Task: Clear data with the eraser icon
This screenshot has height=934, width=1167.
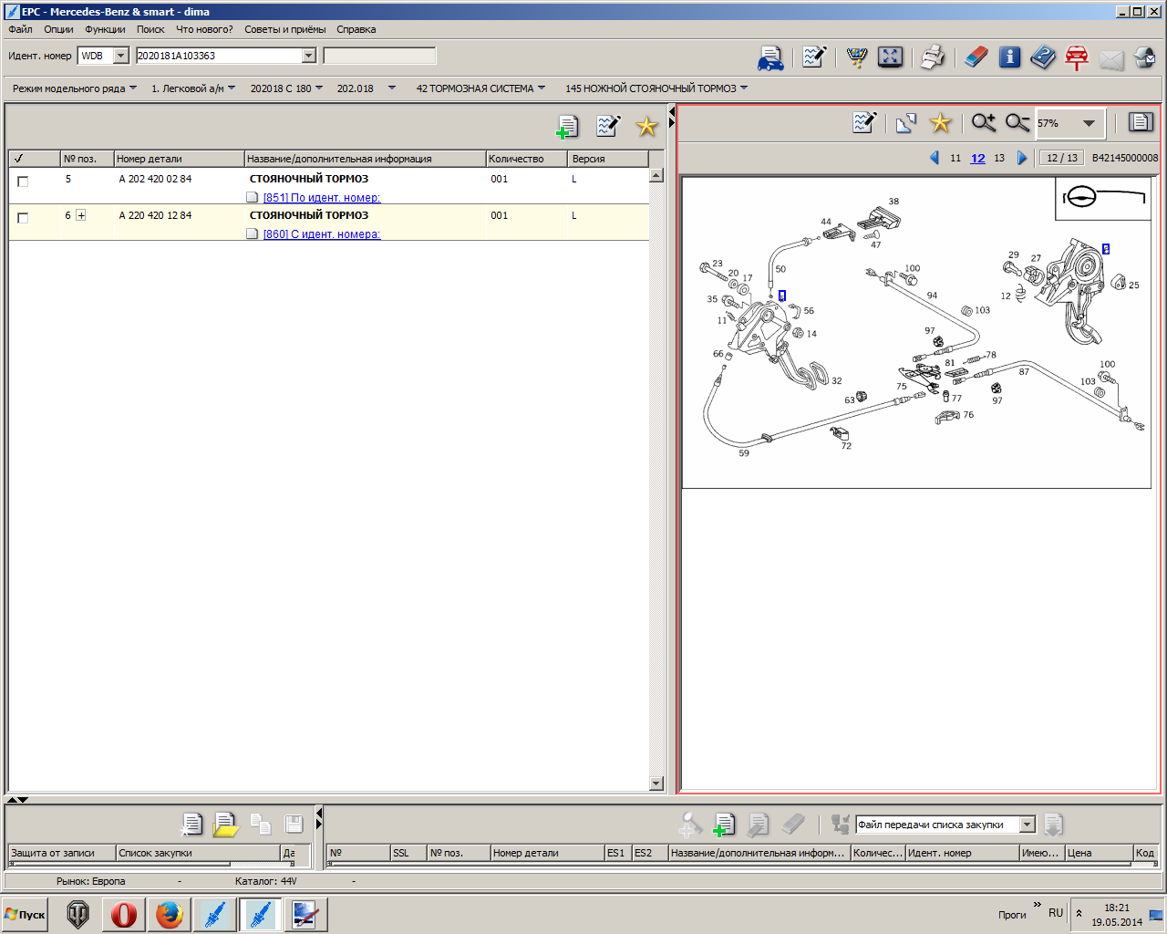Action: point(976,57)
